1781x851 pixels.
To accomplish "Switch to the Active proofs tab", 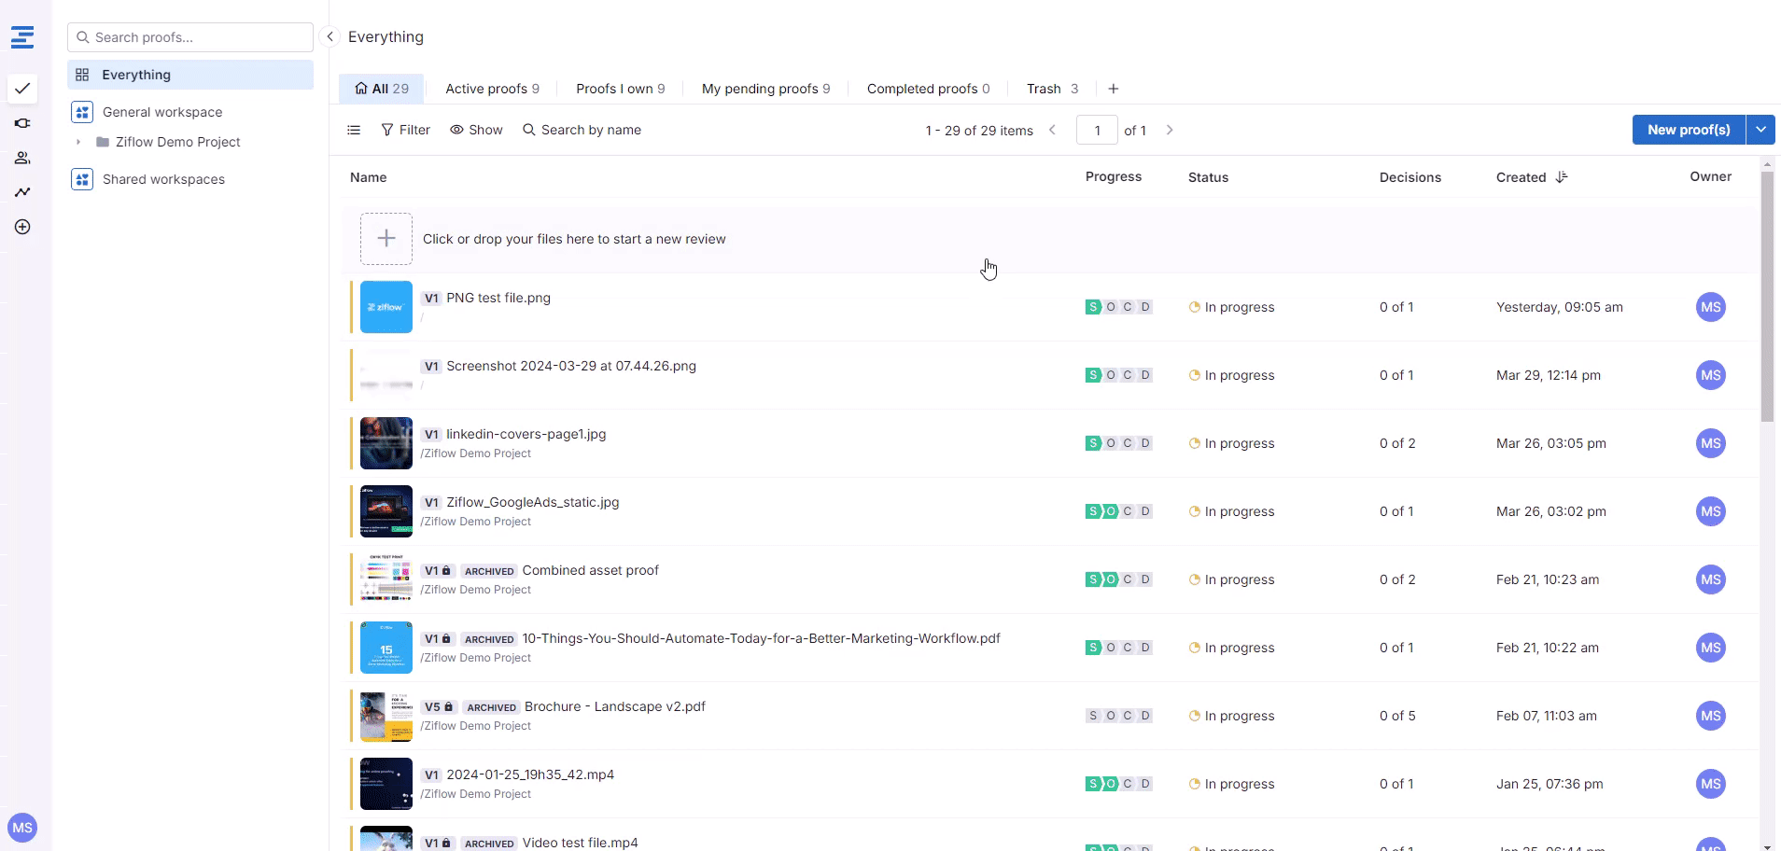I will tap(492, 89).
